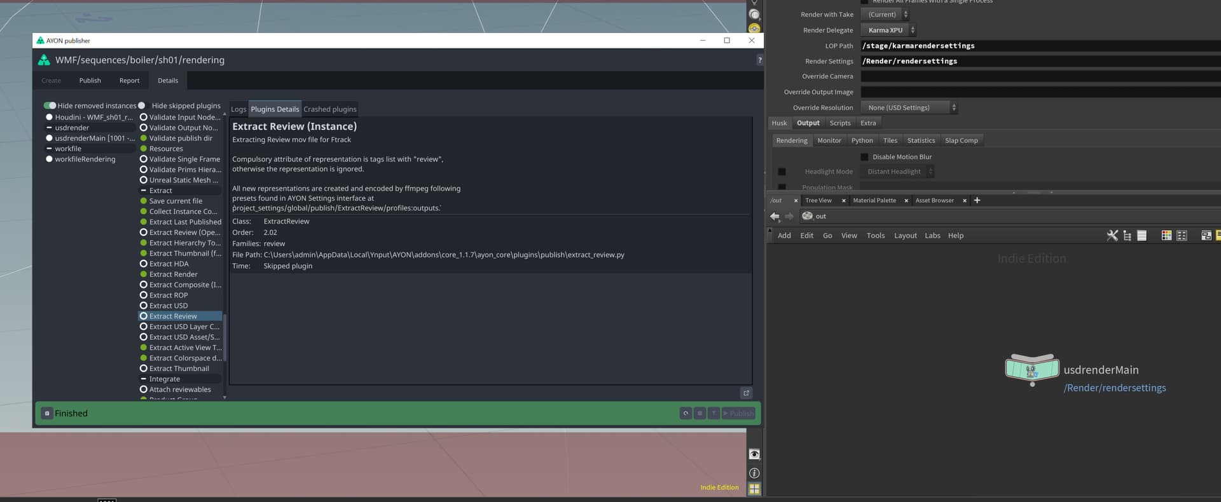This screenshot has width=1221, height=502.
Task: Select the workfileRendering instance row
Action: [89, 159]
